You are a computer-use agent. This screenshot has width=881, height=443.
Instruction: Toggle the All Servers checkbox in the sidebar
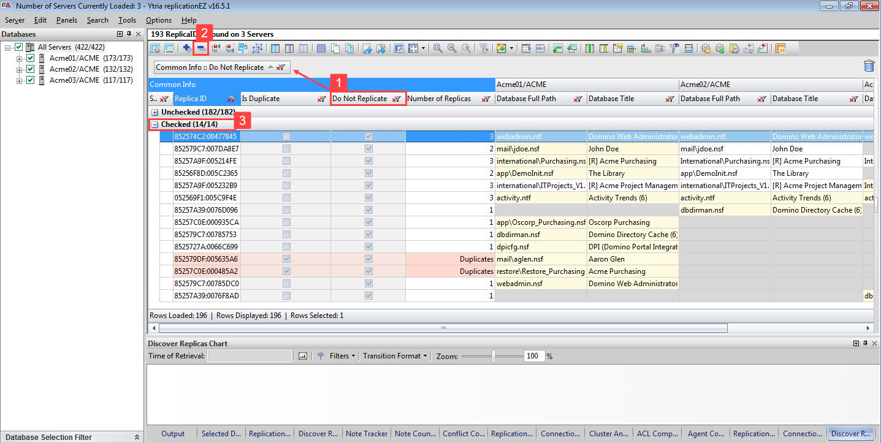click(18, 47)
